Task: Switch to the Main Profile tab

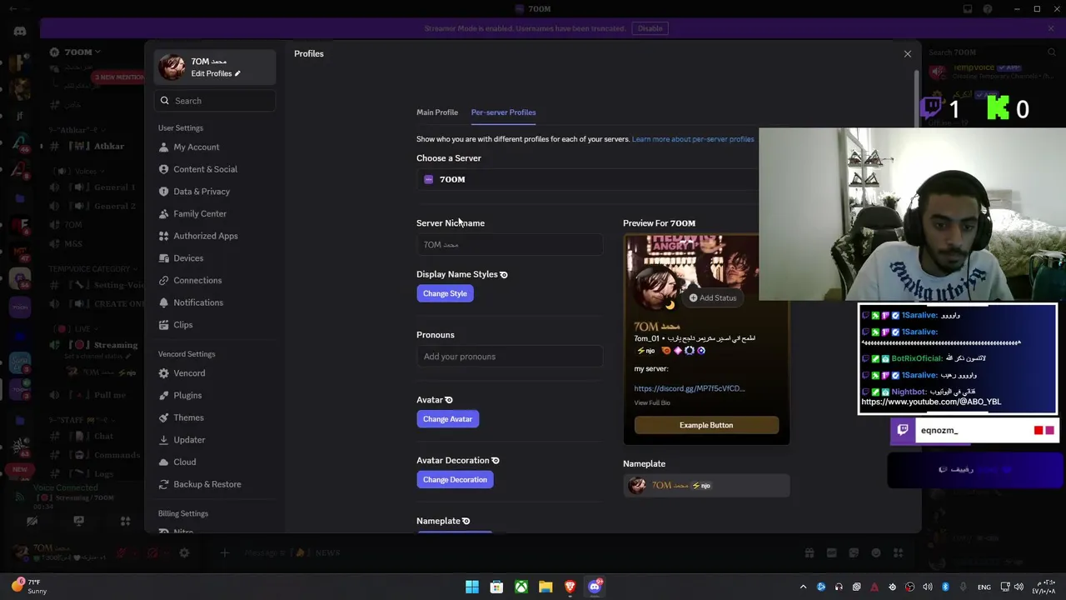Action: pyautogui.click(x=437, y=112)
